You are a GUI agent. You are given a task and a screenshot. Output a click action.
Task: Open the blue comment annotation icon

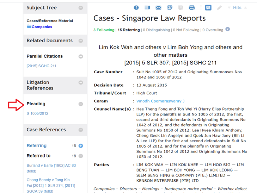coord(208,7)
